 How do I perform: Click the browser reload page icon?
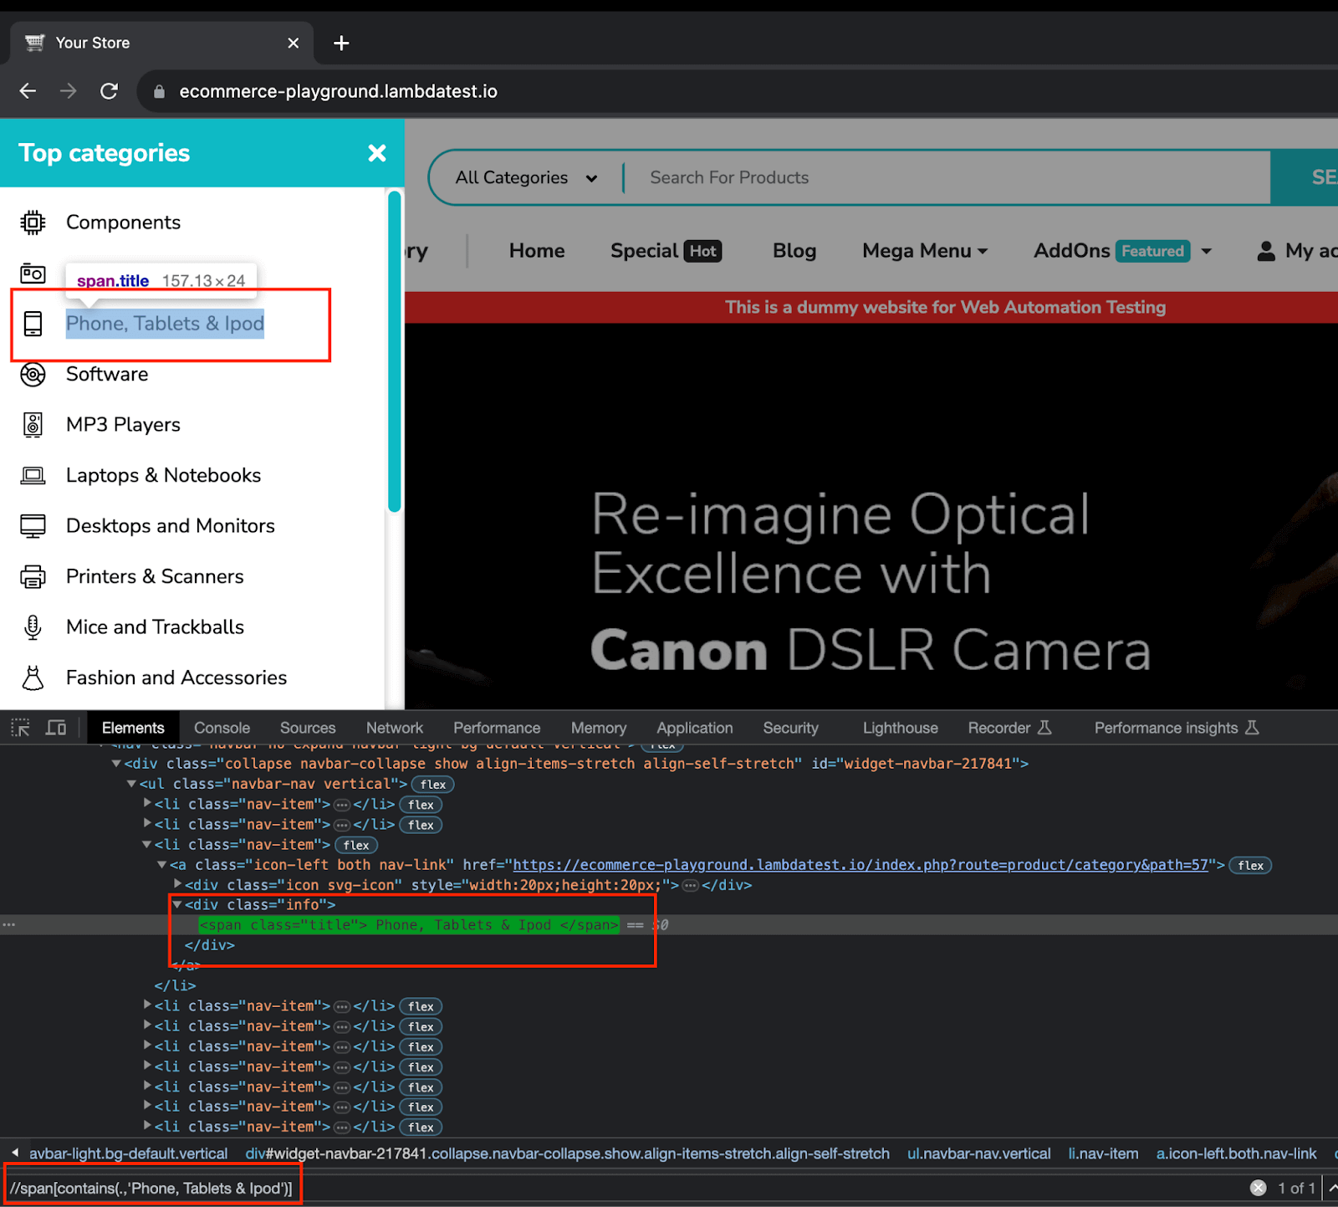[x=109, y=91]
